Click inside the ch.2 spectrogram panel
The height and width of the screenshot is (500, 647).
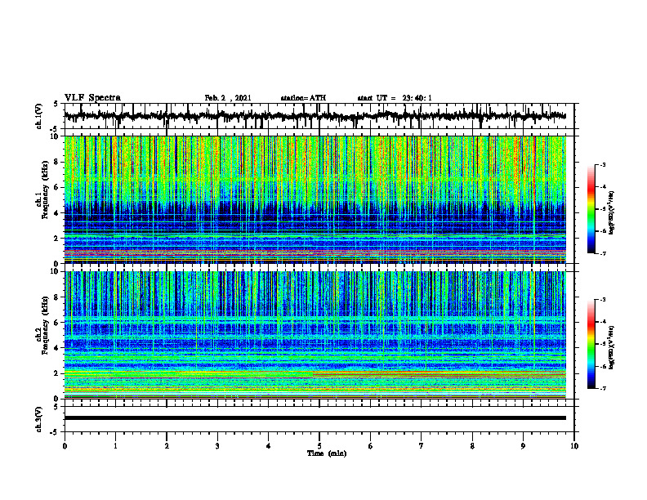click(315, 335)
